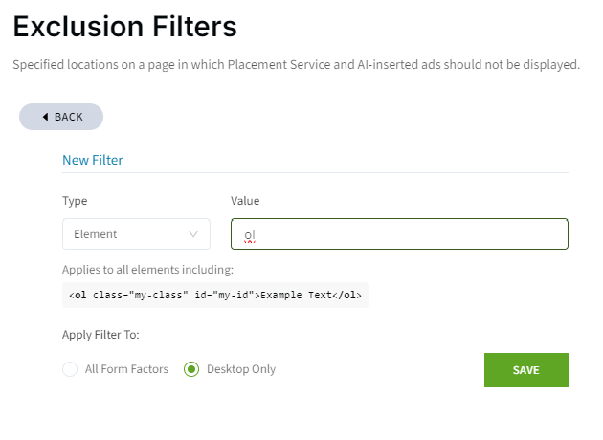Viewport: 603px width, 440px height.
Task: Select the Desktop Only radio button
Action: (191, 369)
